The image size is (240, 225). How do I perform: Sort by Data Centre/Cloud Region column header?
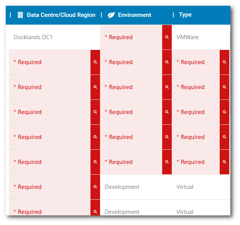click(61, 15)
